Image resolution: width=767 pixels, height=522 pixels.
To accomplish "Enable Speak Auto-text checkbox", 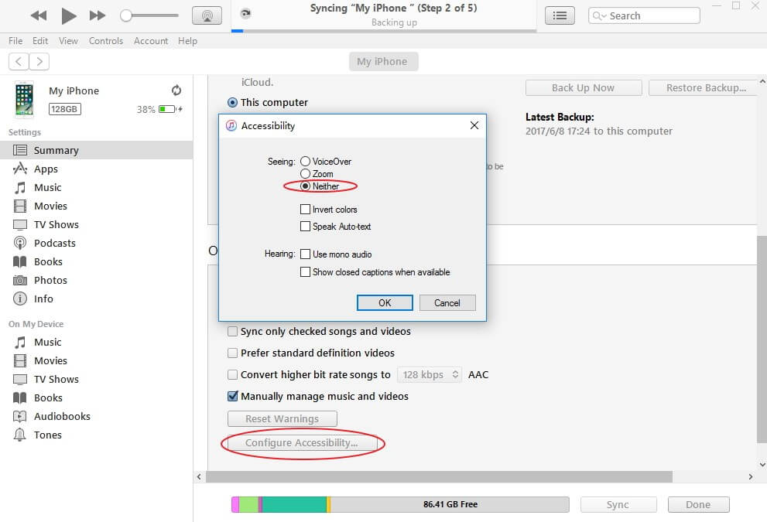I will tap(305, 227).
